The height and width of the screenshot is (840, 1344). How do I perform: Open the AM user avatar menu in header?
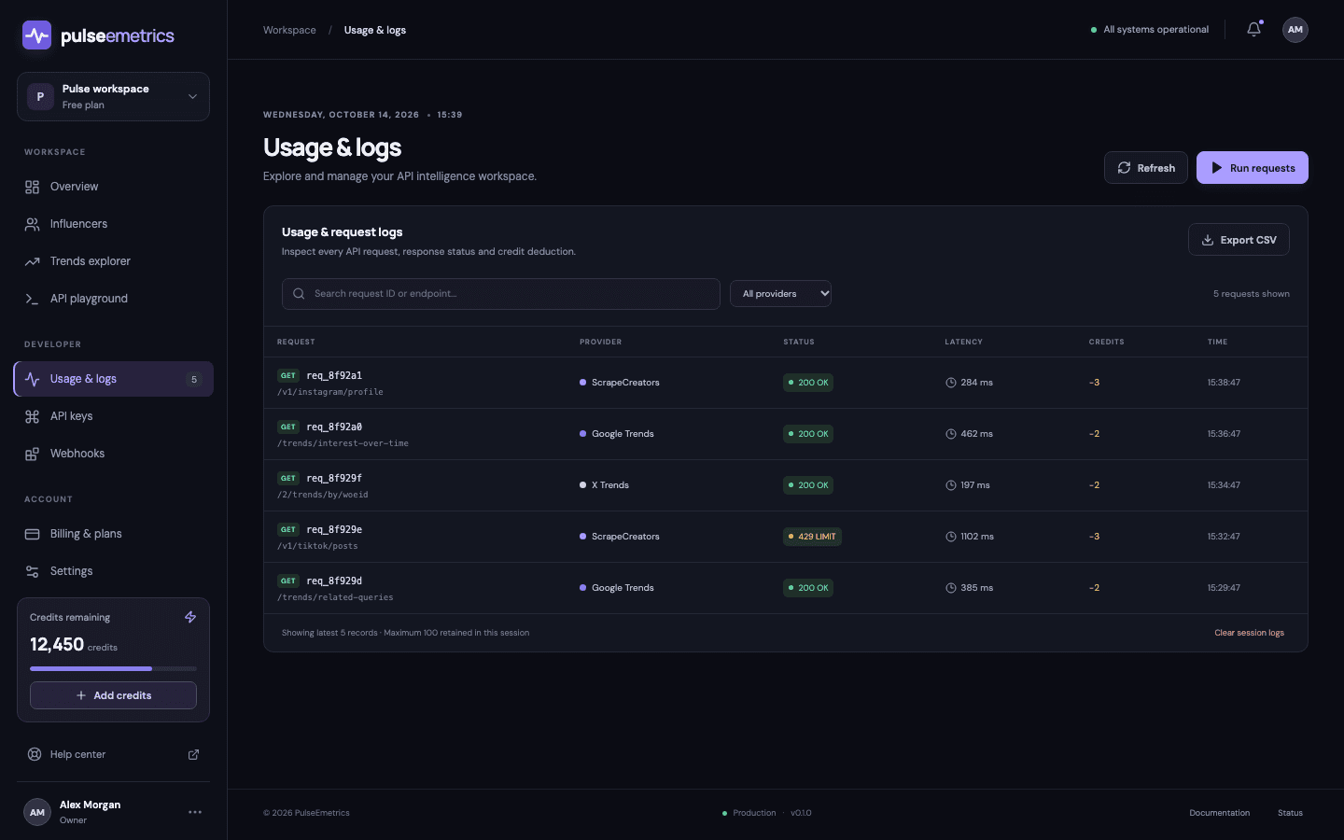[1295, 29]
